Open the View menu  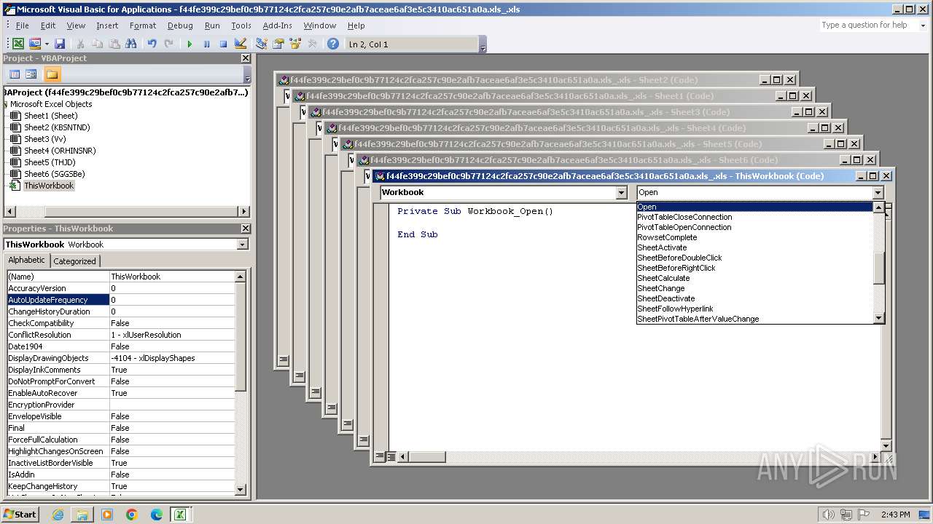click(x=76, y=25)
